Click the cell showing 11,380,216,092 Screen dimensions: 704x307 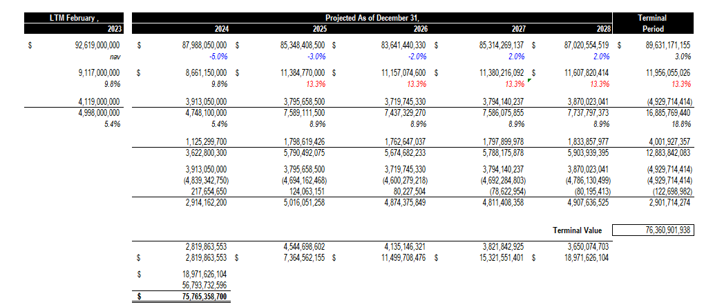pos(501,72)
